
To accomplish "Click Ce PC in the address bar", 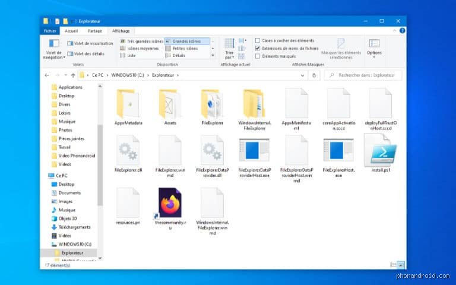I will (x=98, y=75).
